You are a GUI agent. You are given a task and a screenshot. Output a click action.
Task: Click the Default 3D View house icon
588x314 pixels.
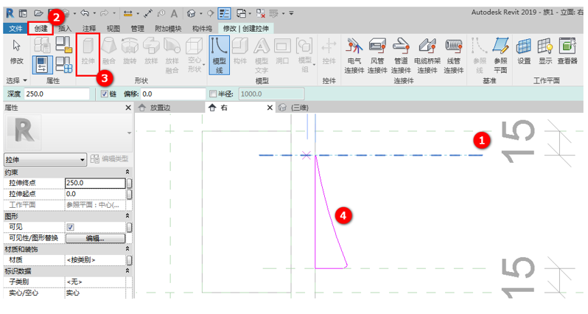(x=192, y=13)
